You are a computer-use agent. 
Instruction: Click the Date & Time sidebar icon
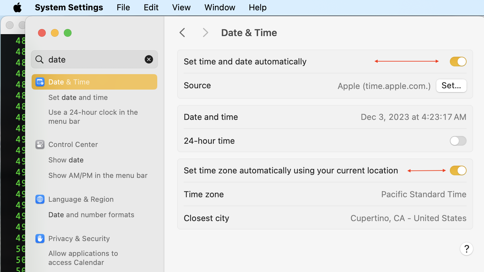coord(40,82)
